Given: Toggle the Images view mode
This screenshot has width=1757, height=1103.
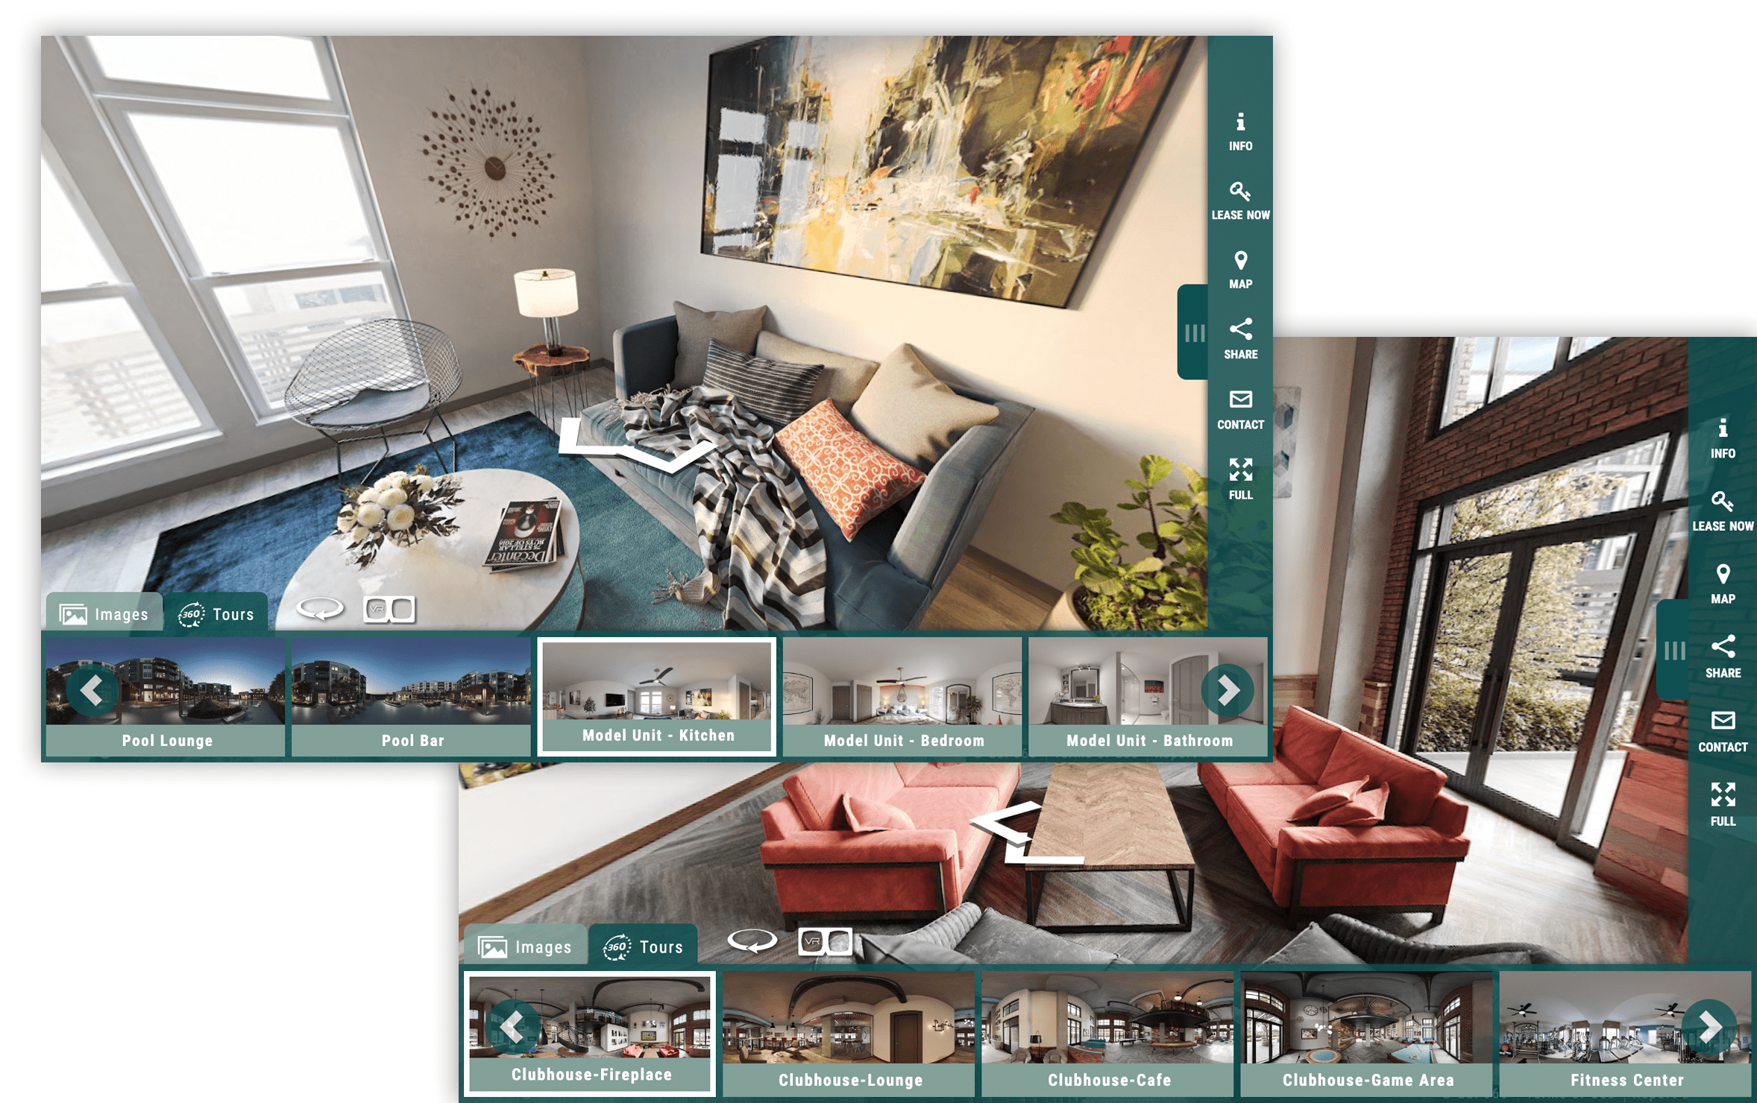Looking at the screenshot, I should pyautogui.click(x=104, y=614).
